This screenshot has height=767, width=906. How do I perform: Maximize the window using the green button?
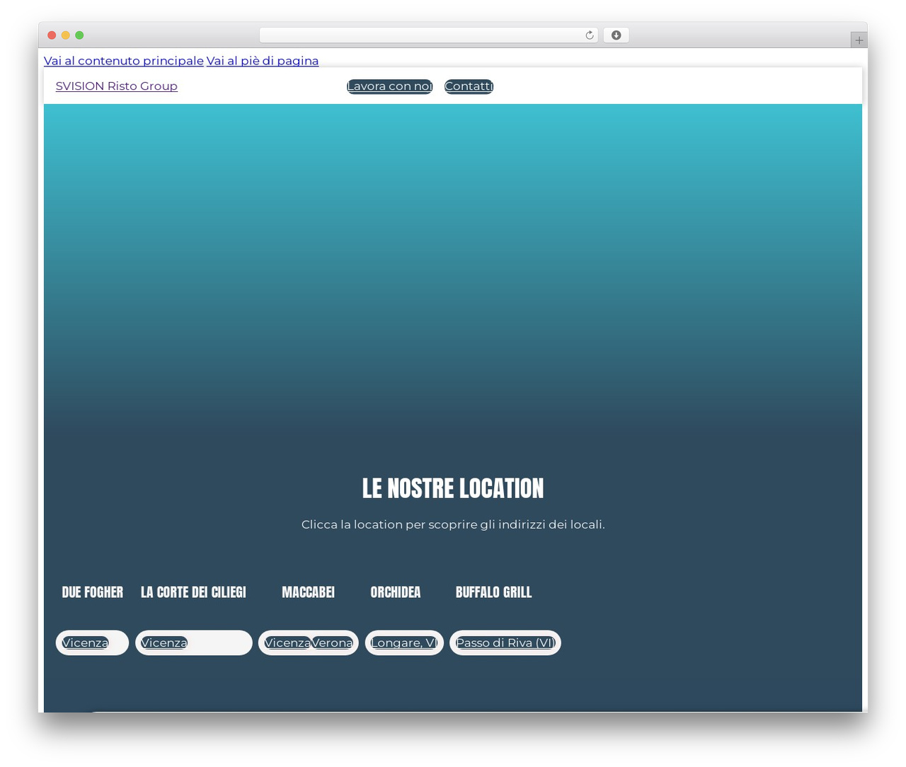(x=79, y=35)
